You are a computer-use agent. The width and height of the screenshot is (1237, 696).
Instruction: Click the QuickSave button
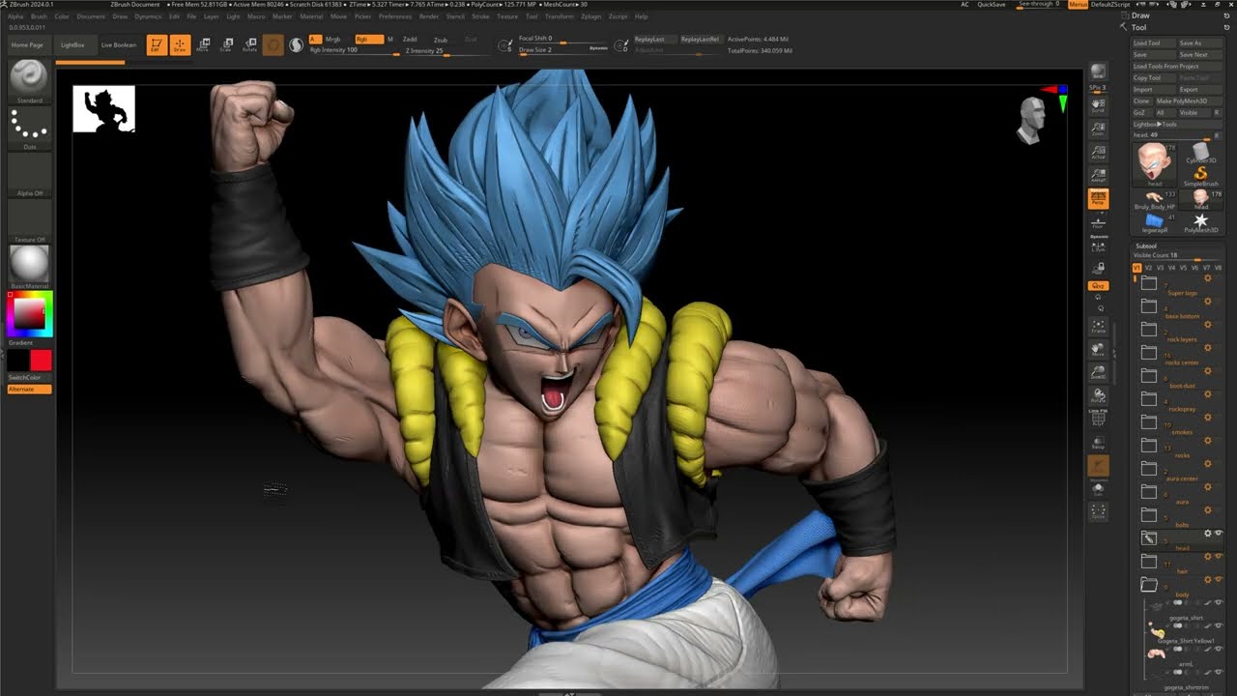pyautogui.click(x=992, y=4)
